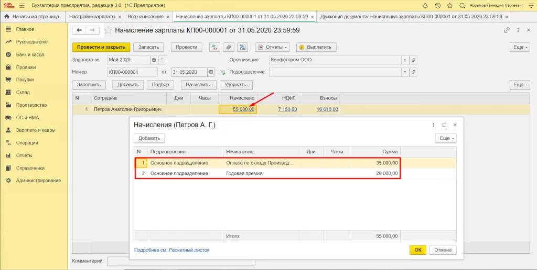Show Дт/Кт postings icon
Viewport: 537px width, 270px height.
point(214,47)
